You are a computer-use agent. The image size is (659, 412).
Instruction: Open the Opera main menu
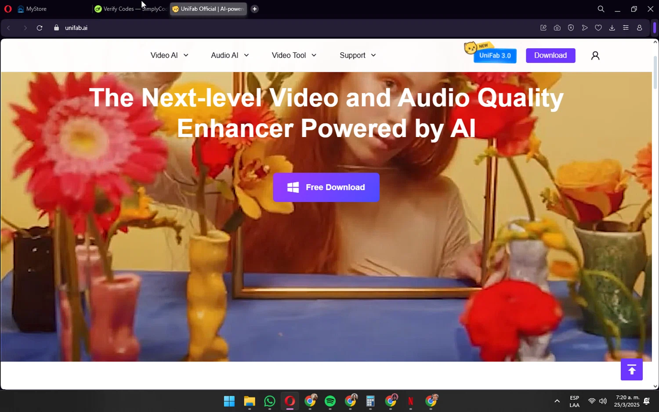tap(8, 9)
